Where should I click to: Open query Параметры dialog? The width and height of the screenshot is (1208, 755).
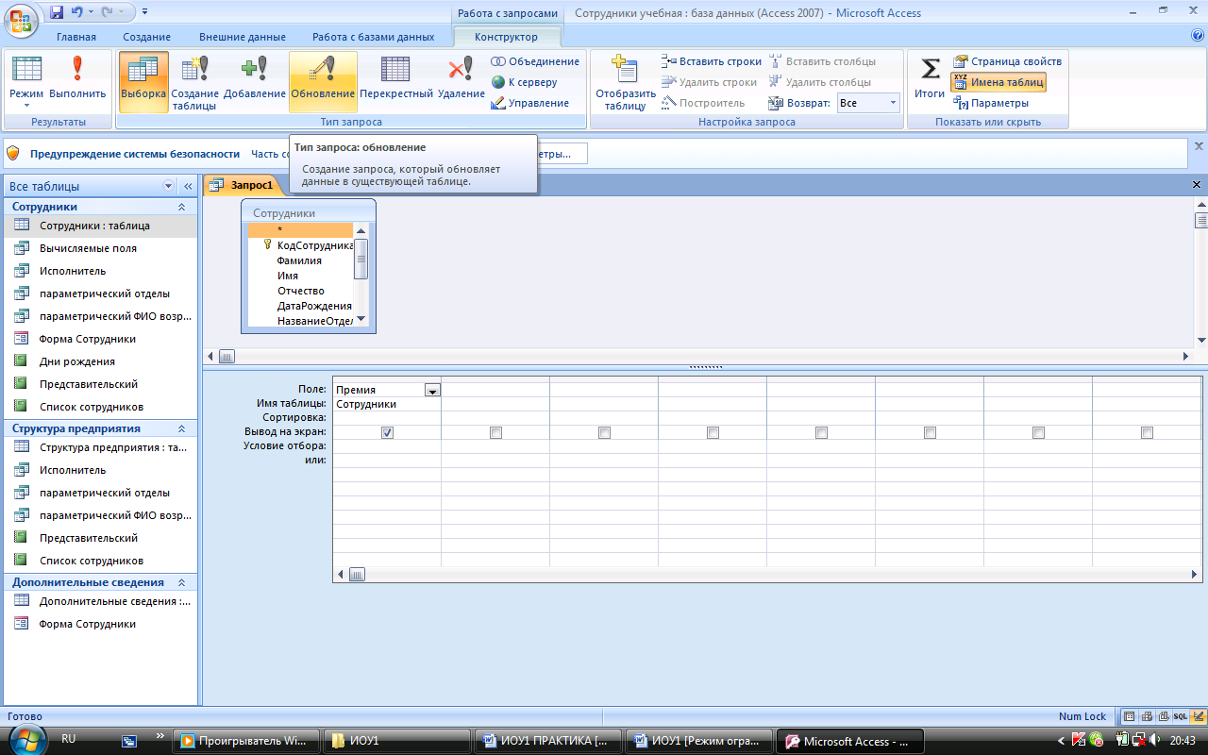tap(991, 103)
